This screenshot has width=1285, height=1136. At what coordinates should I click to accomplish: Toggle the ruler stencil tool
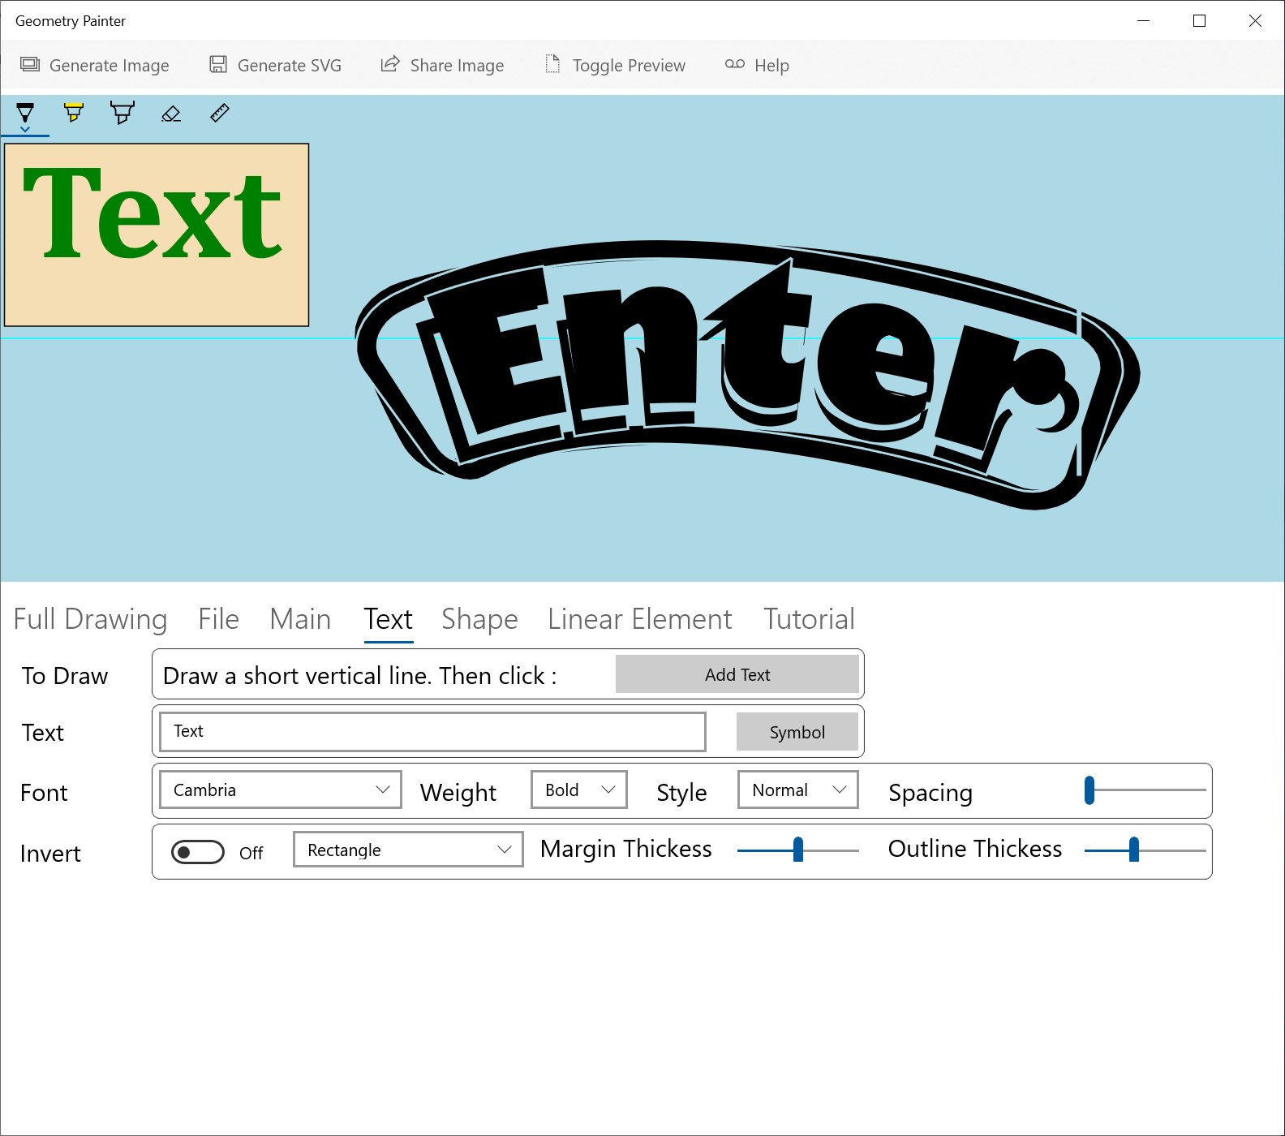pyautogui.click(x=220, y=113)
